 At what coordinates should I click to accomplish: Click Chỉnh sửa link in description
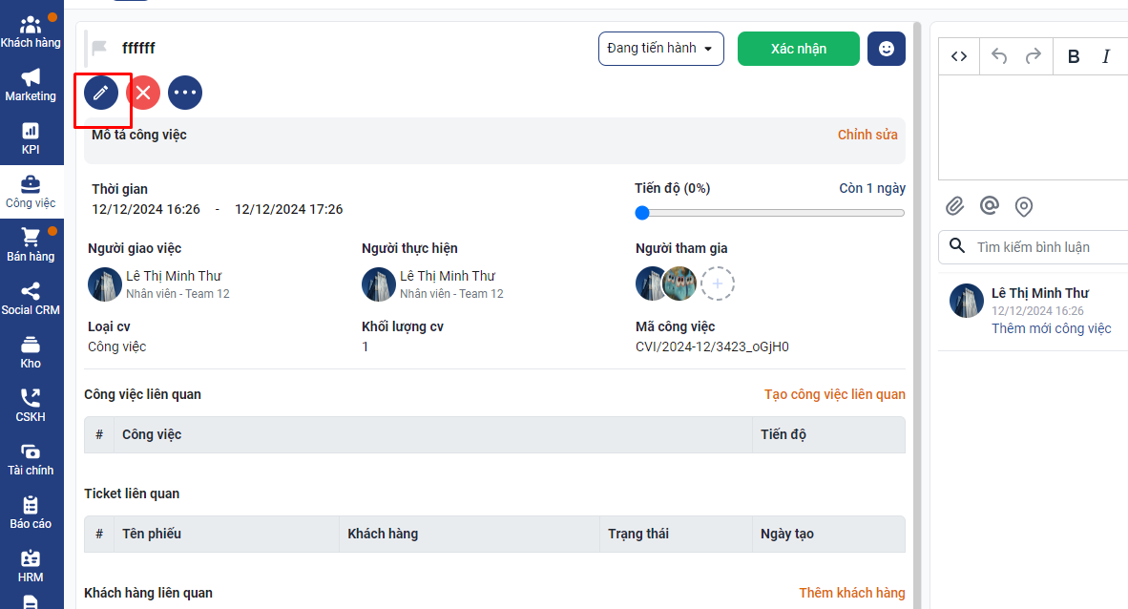pyautogui.click(x=867, y=135)
